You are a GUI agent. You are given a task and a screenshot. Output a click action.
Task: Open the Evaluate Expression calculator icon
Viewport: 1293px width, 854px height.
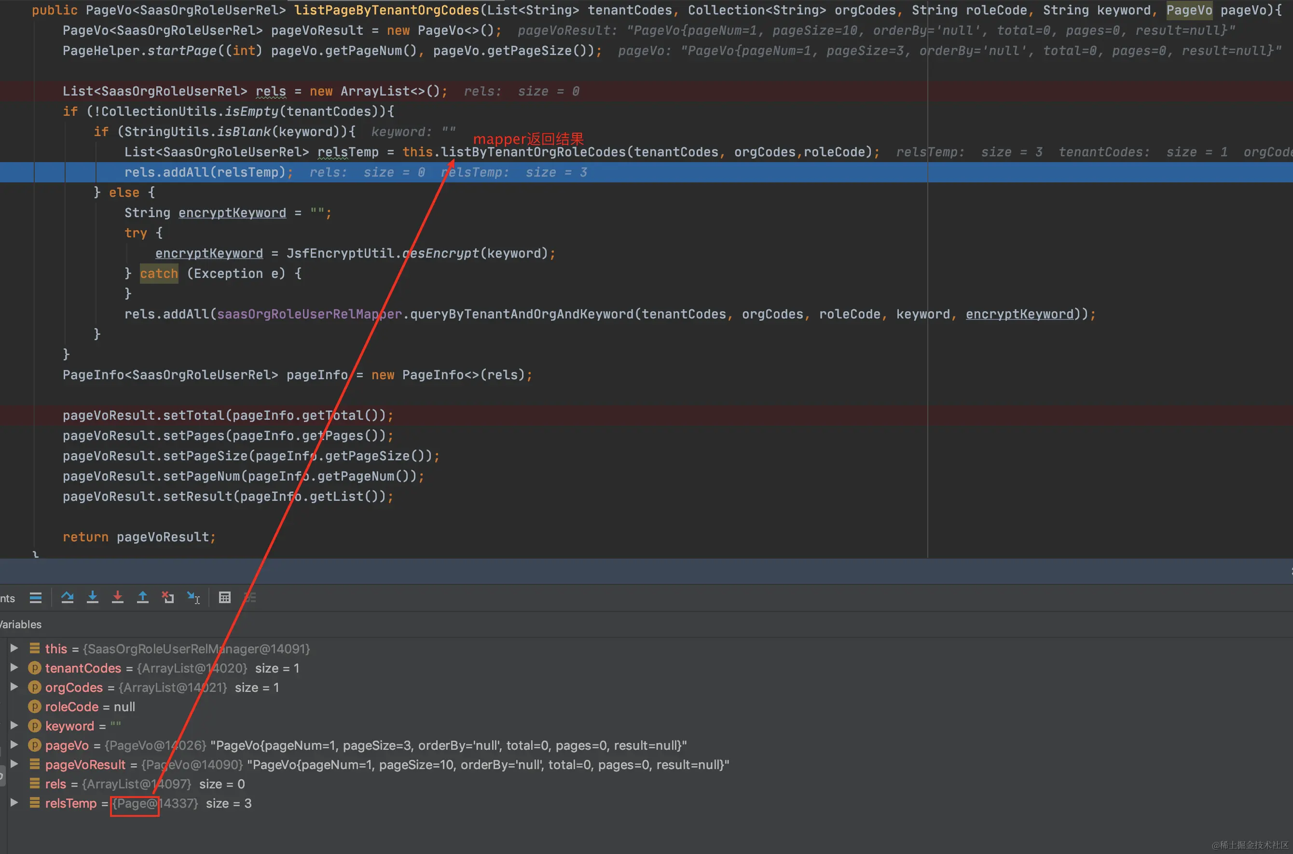coord(224,597)
